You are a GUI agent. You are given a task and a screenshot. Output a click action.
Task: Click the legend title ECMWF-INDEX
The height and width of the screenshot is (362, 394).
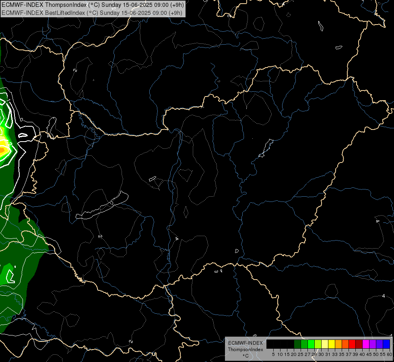click(x=245, y=343)
